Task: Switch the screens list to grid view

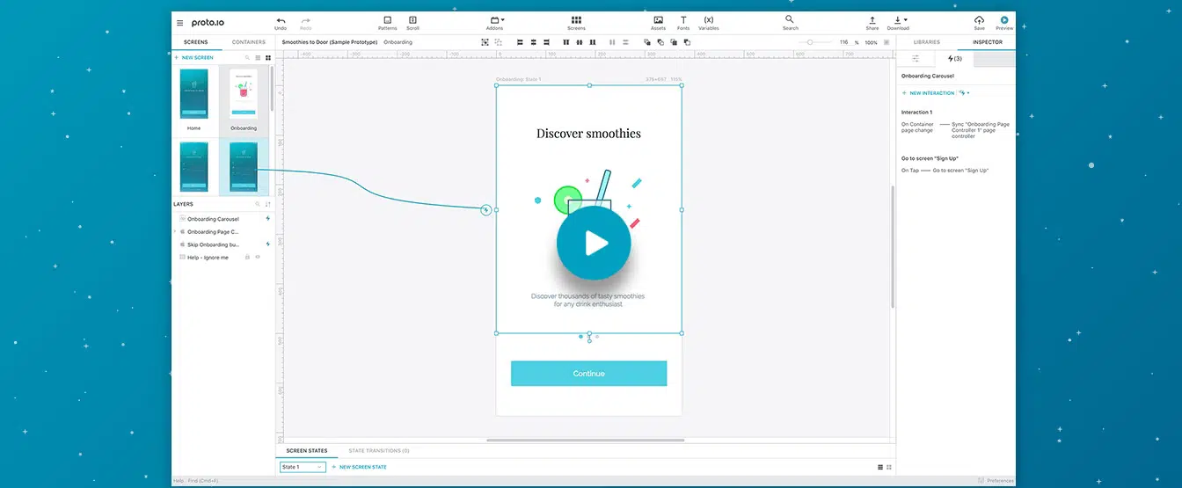Action: (x=268, y=57)
